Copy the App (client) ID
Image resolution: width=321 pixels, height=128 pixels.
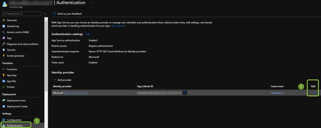[x=185, y=92]
